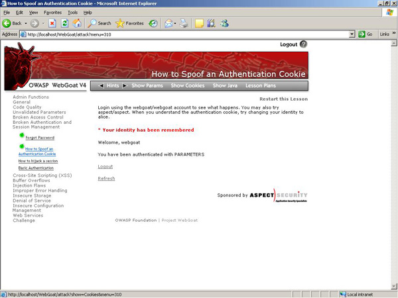Open the Favorites menu
The width and height of the screenshot is (398, 298).
click(x=52, y=13)
